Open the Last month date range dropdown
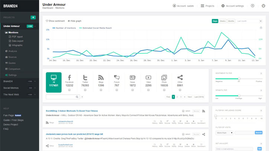Image resolution: width=269 pixels, height=151 pixels. click(x=249, y=21)
